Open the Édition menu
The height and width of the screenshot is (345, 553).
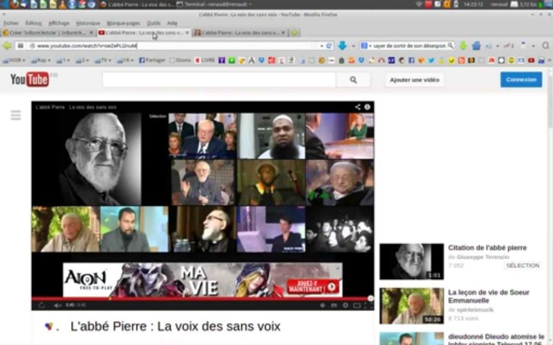coord(34,23)
